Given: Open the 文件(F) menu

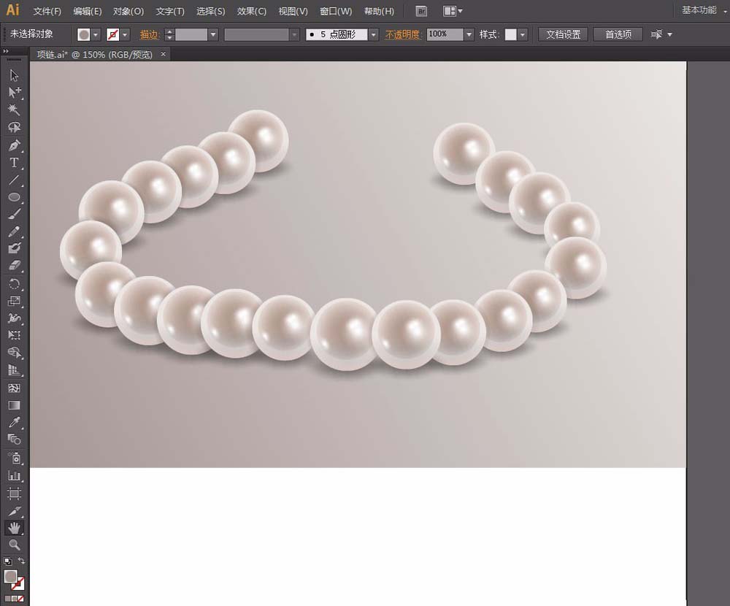Looking at the screenshot, I should 47,11.
